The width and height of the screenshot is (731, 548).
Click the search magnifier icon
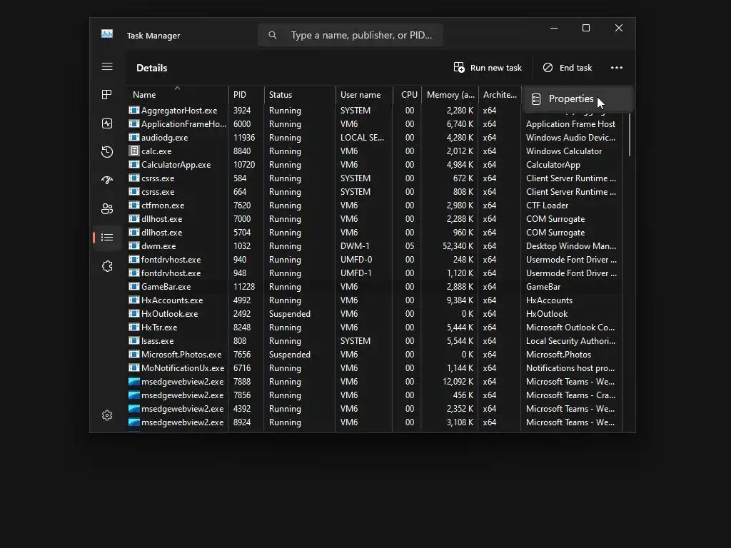tap(273, 35)
